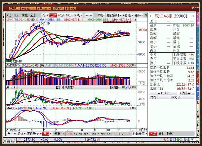Click the 诊股 button

tap(17, 15)
